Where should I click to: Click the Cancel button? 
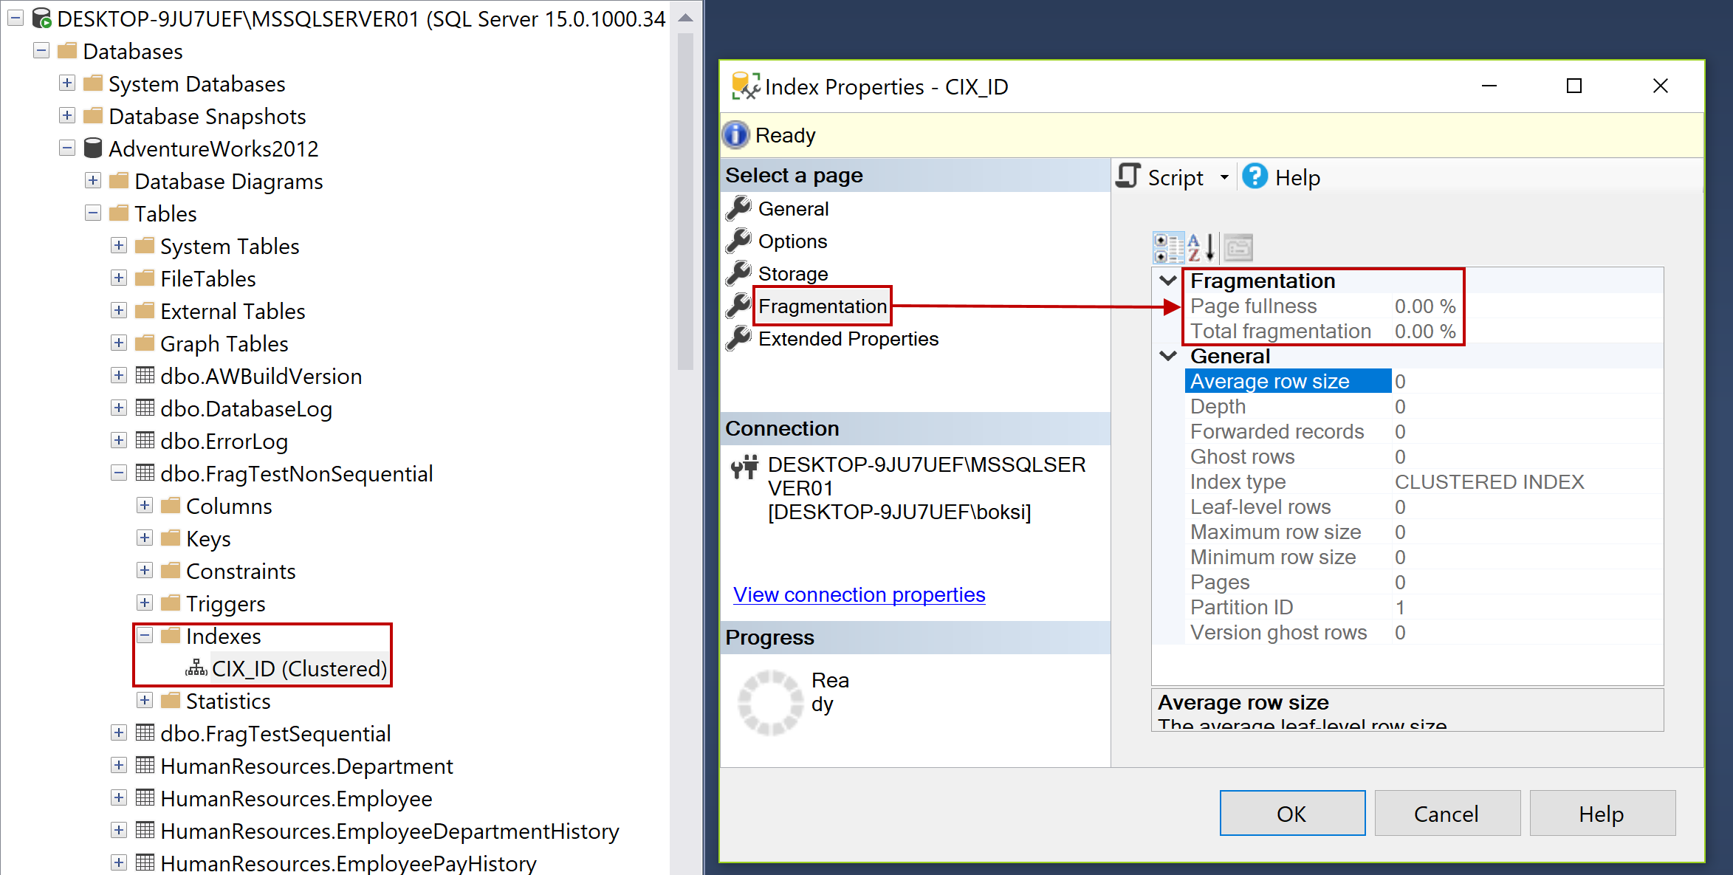pyautogui.click(x=1446, y=814)
